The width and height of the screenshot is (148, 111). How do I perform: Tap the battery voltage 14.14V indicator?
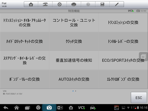tap(141, 11)
